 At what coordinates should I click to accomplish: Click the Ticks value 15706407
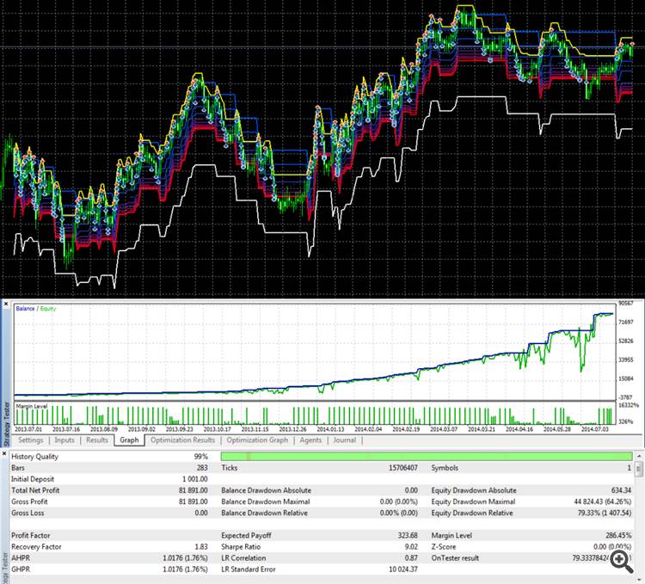coord(403,468)
